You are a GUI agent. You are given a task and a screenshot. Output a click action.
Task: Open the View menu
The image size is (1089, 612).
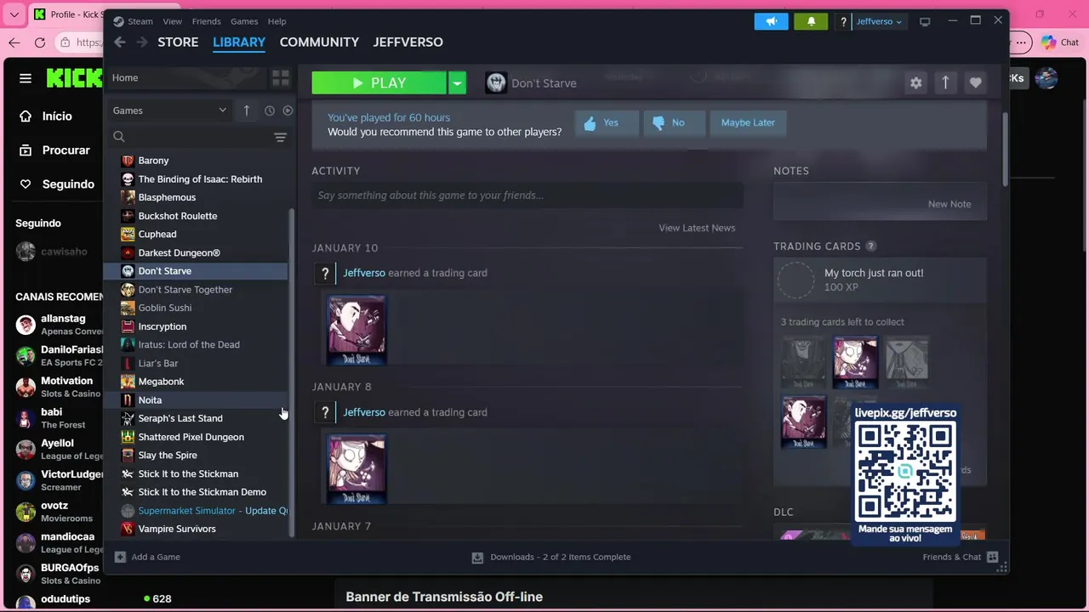pos(173,21)
